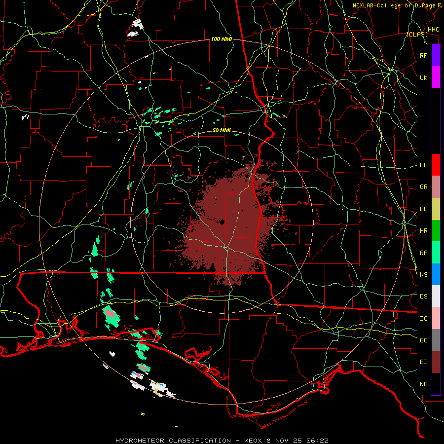The height and width of the screenshot is (444, 444).
Task: Click the black radar site dot in brown echo
Action: (222, 222)
